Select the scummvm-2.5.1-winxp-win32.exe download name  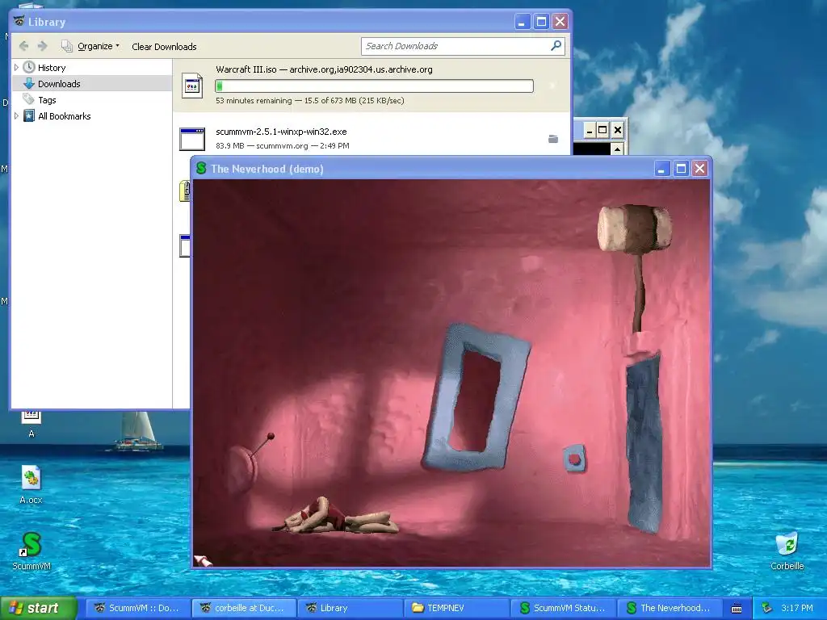click(281, 132)
